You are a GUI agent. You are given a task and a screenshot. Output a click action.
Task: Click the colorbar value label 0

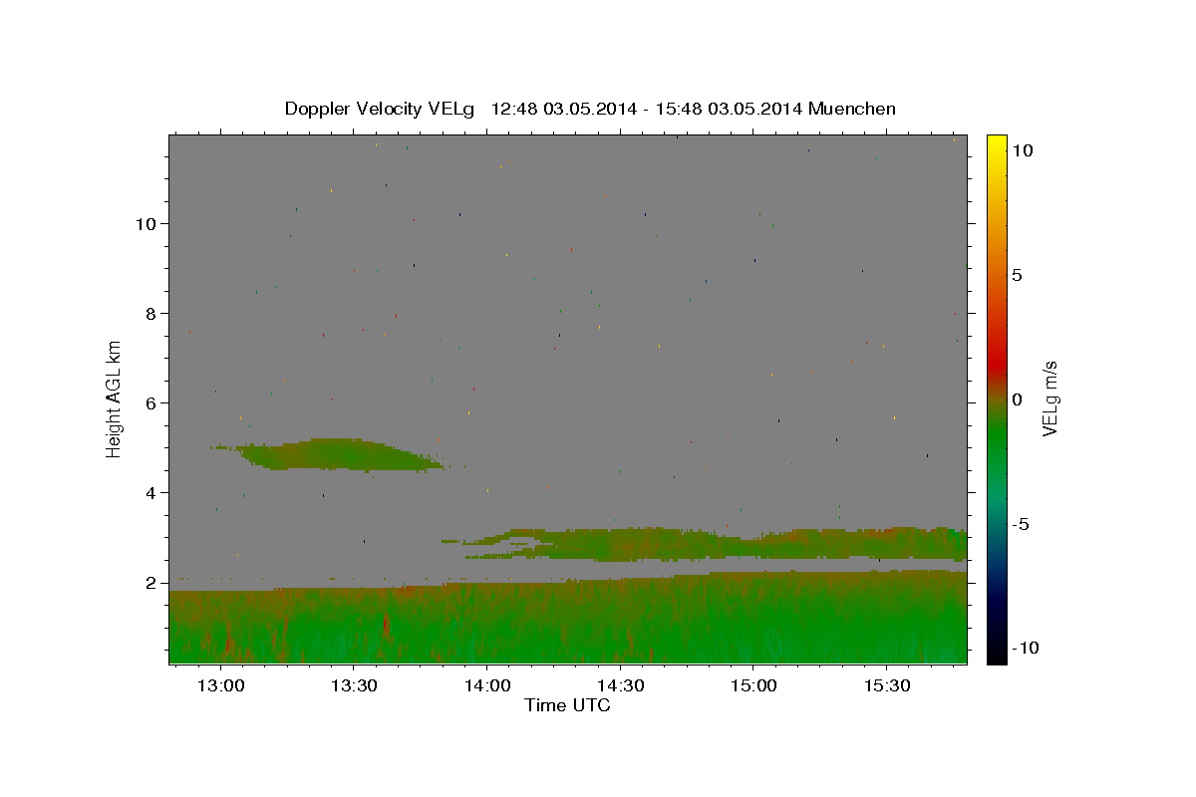click(1017, 399)
